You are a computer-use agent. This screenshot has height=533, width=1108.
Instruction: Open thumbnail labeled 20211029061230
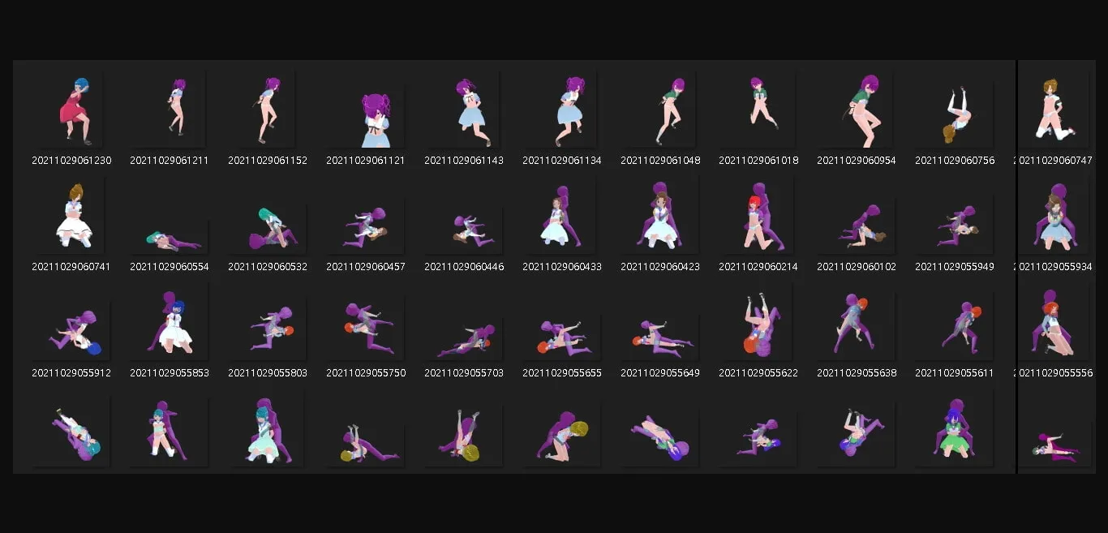pos(71,111)
